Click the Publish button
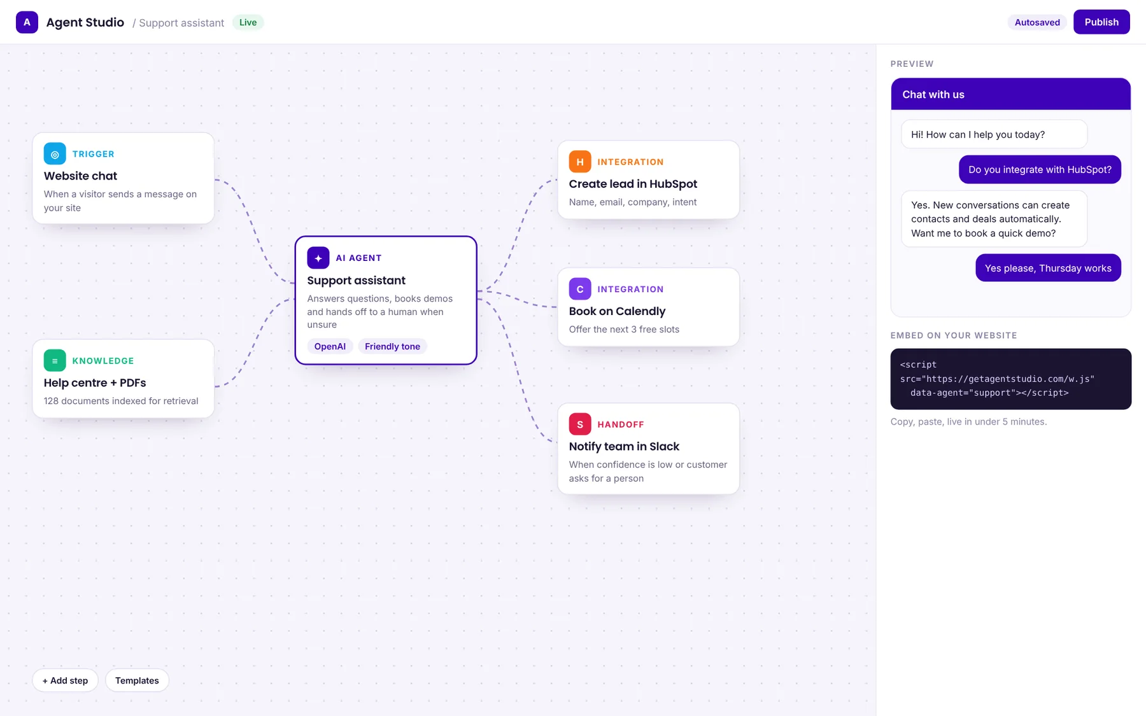 [1101, 22]
